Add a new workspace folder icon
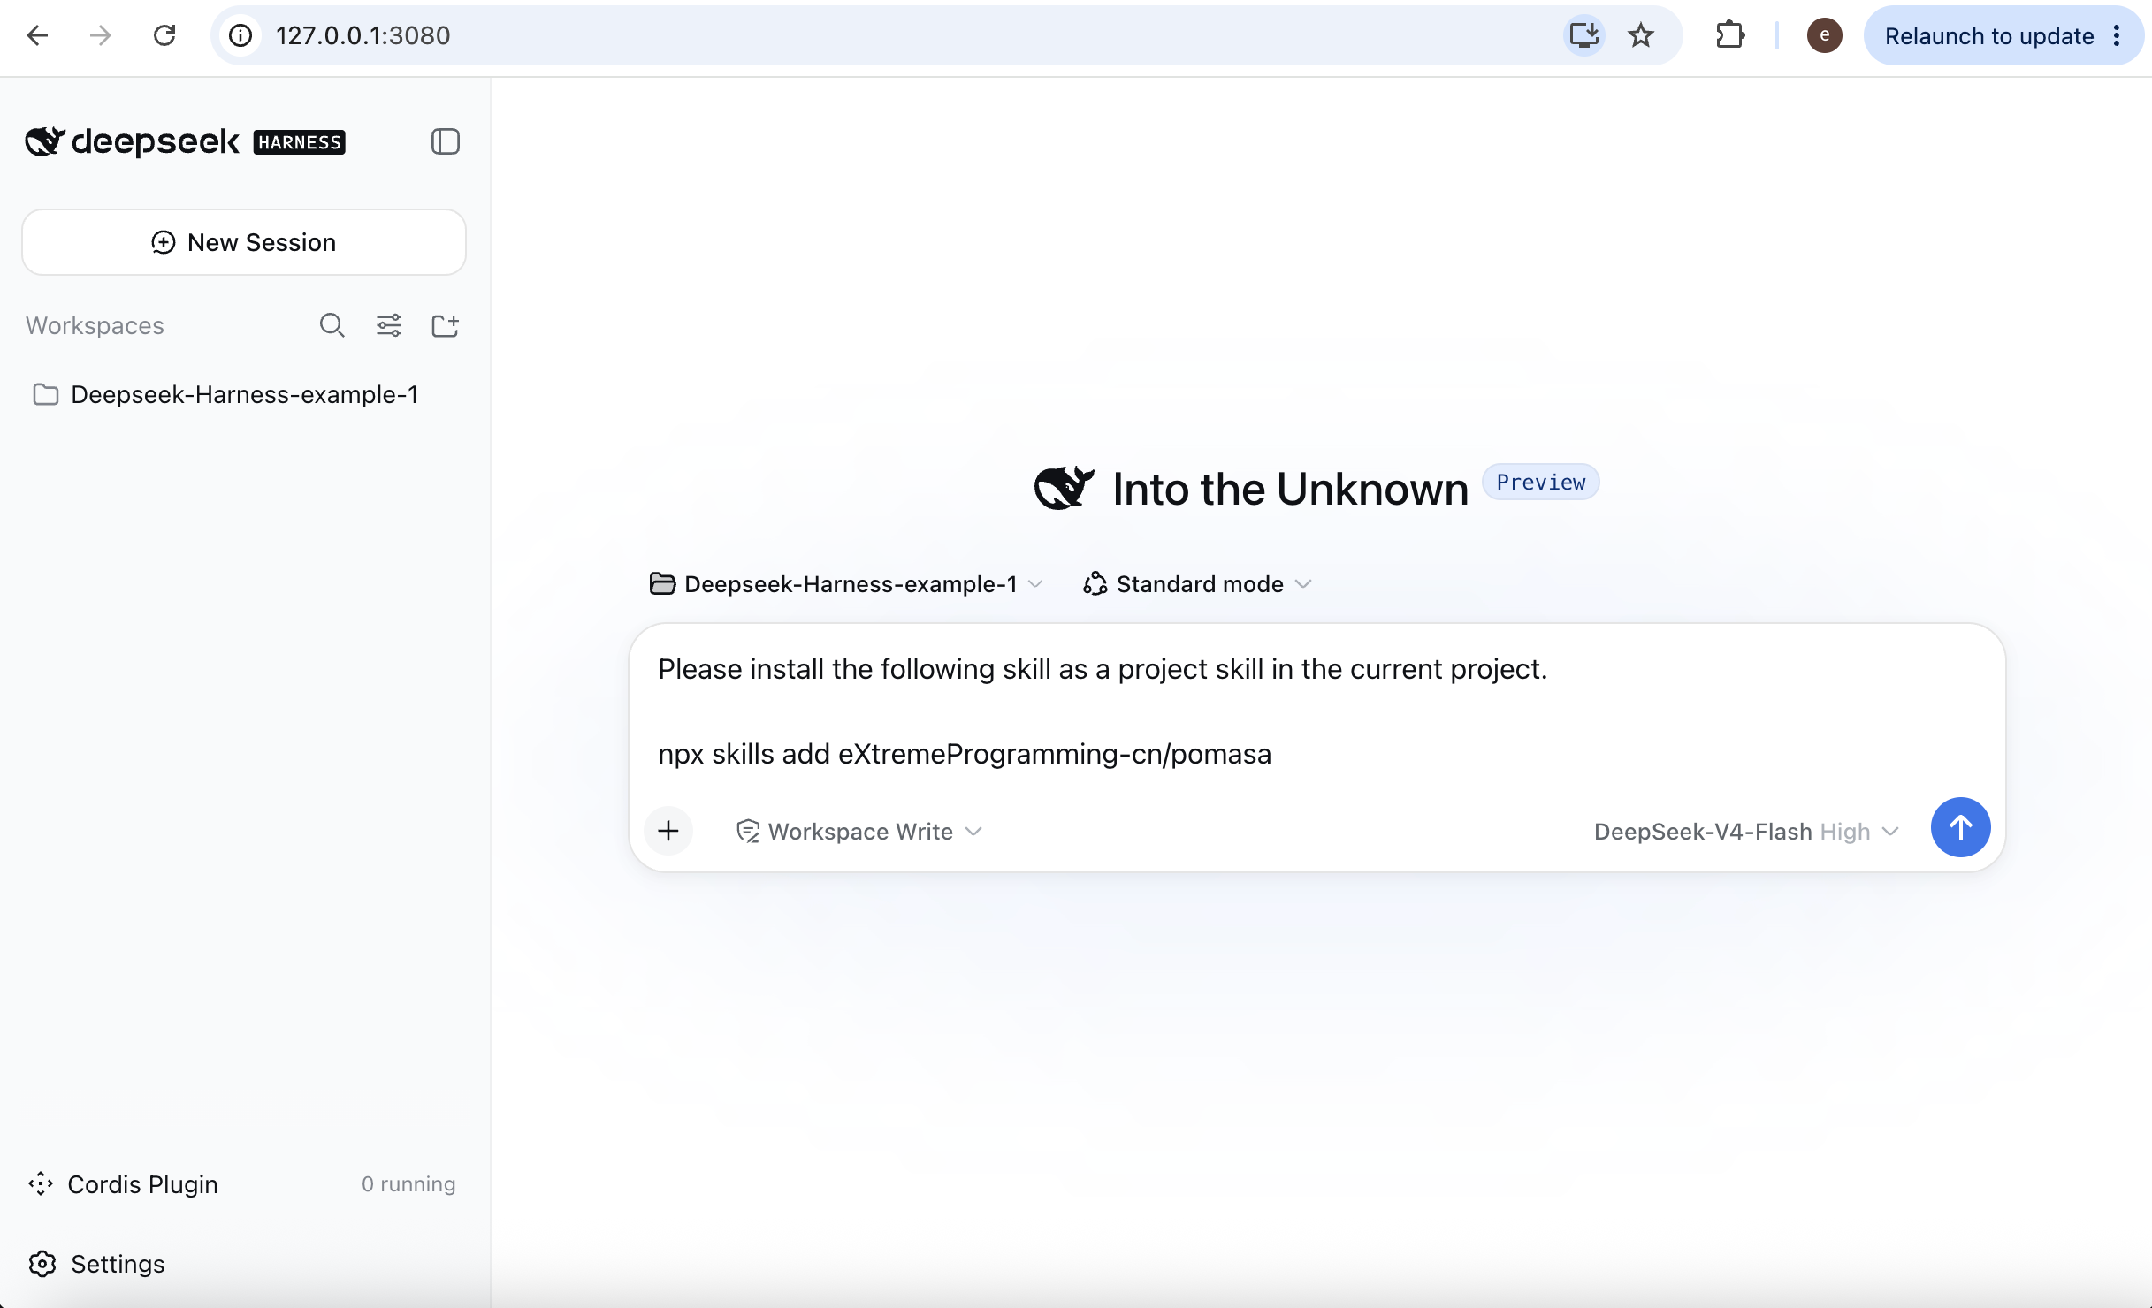 [445, 325]
